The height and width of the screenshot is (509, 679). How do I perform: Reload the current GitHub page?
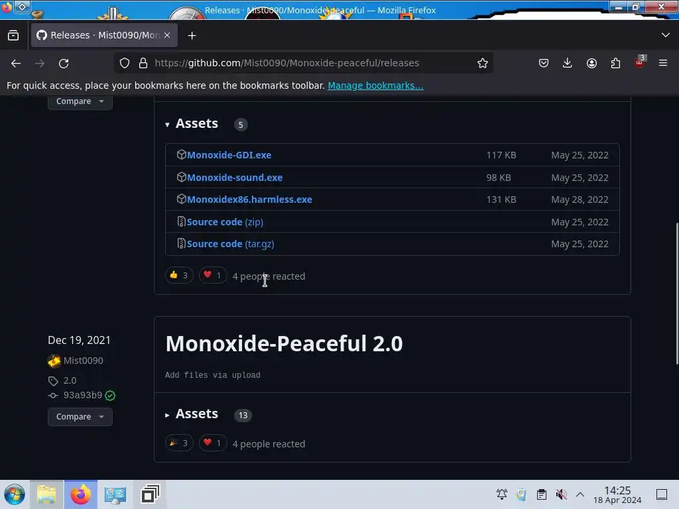[x=64, y=63]
